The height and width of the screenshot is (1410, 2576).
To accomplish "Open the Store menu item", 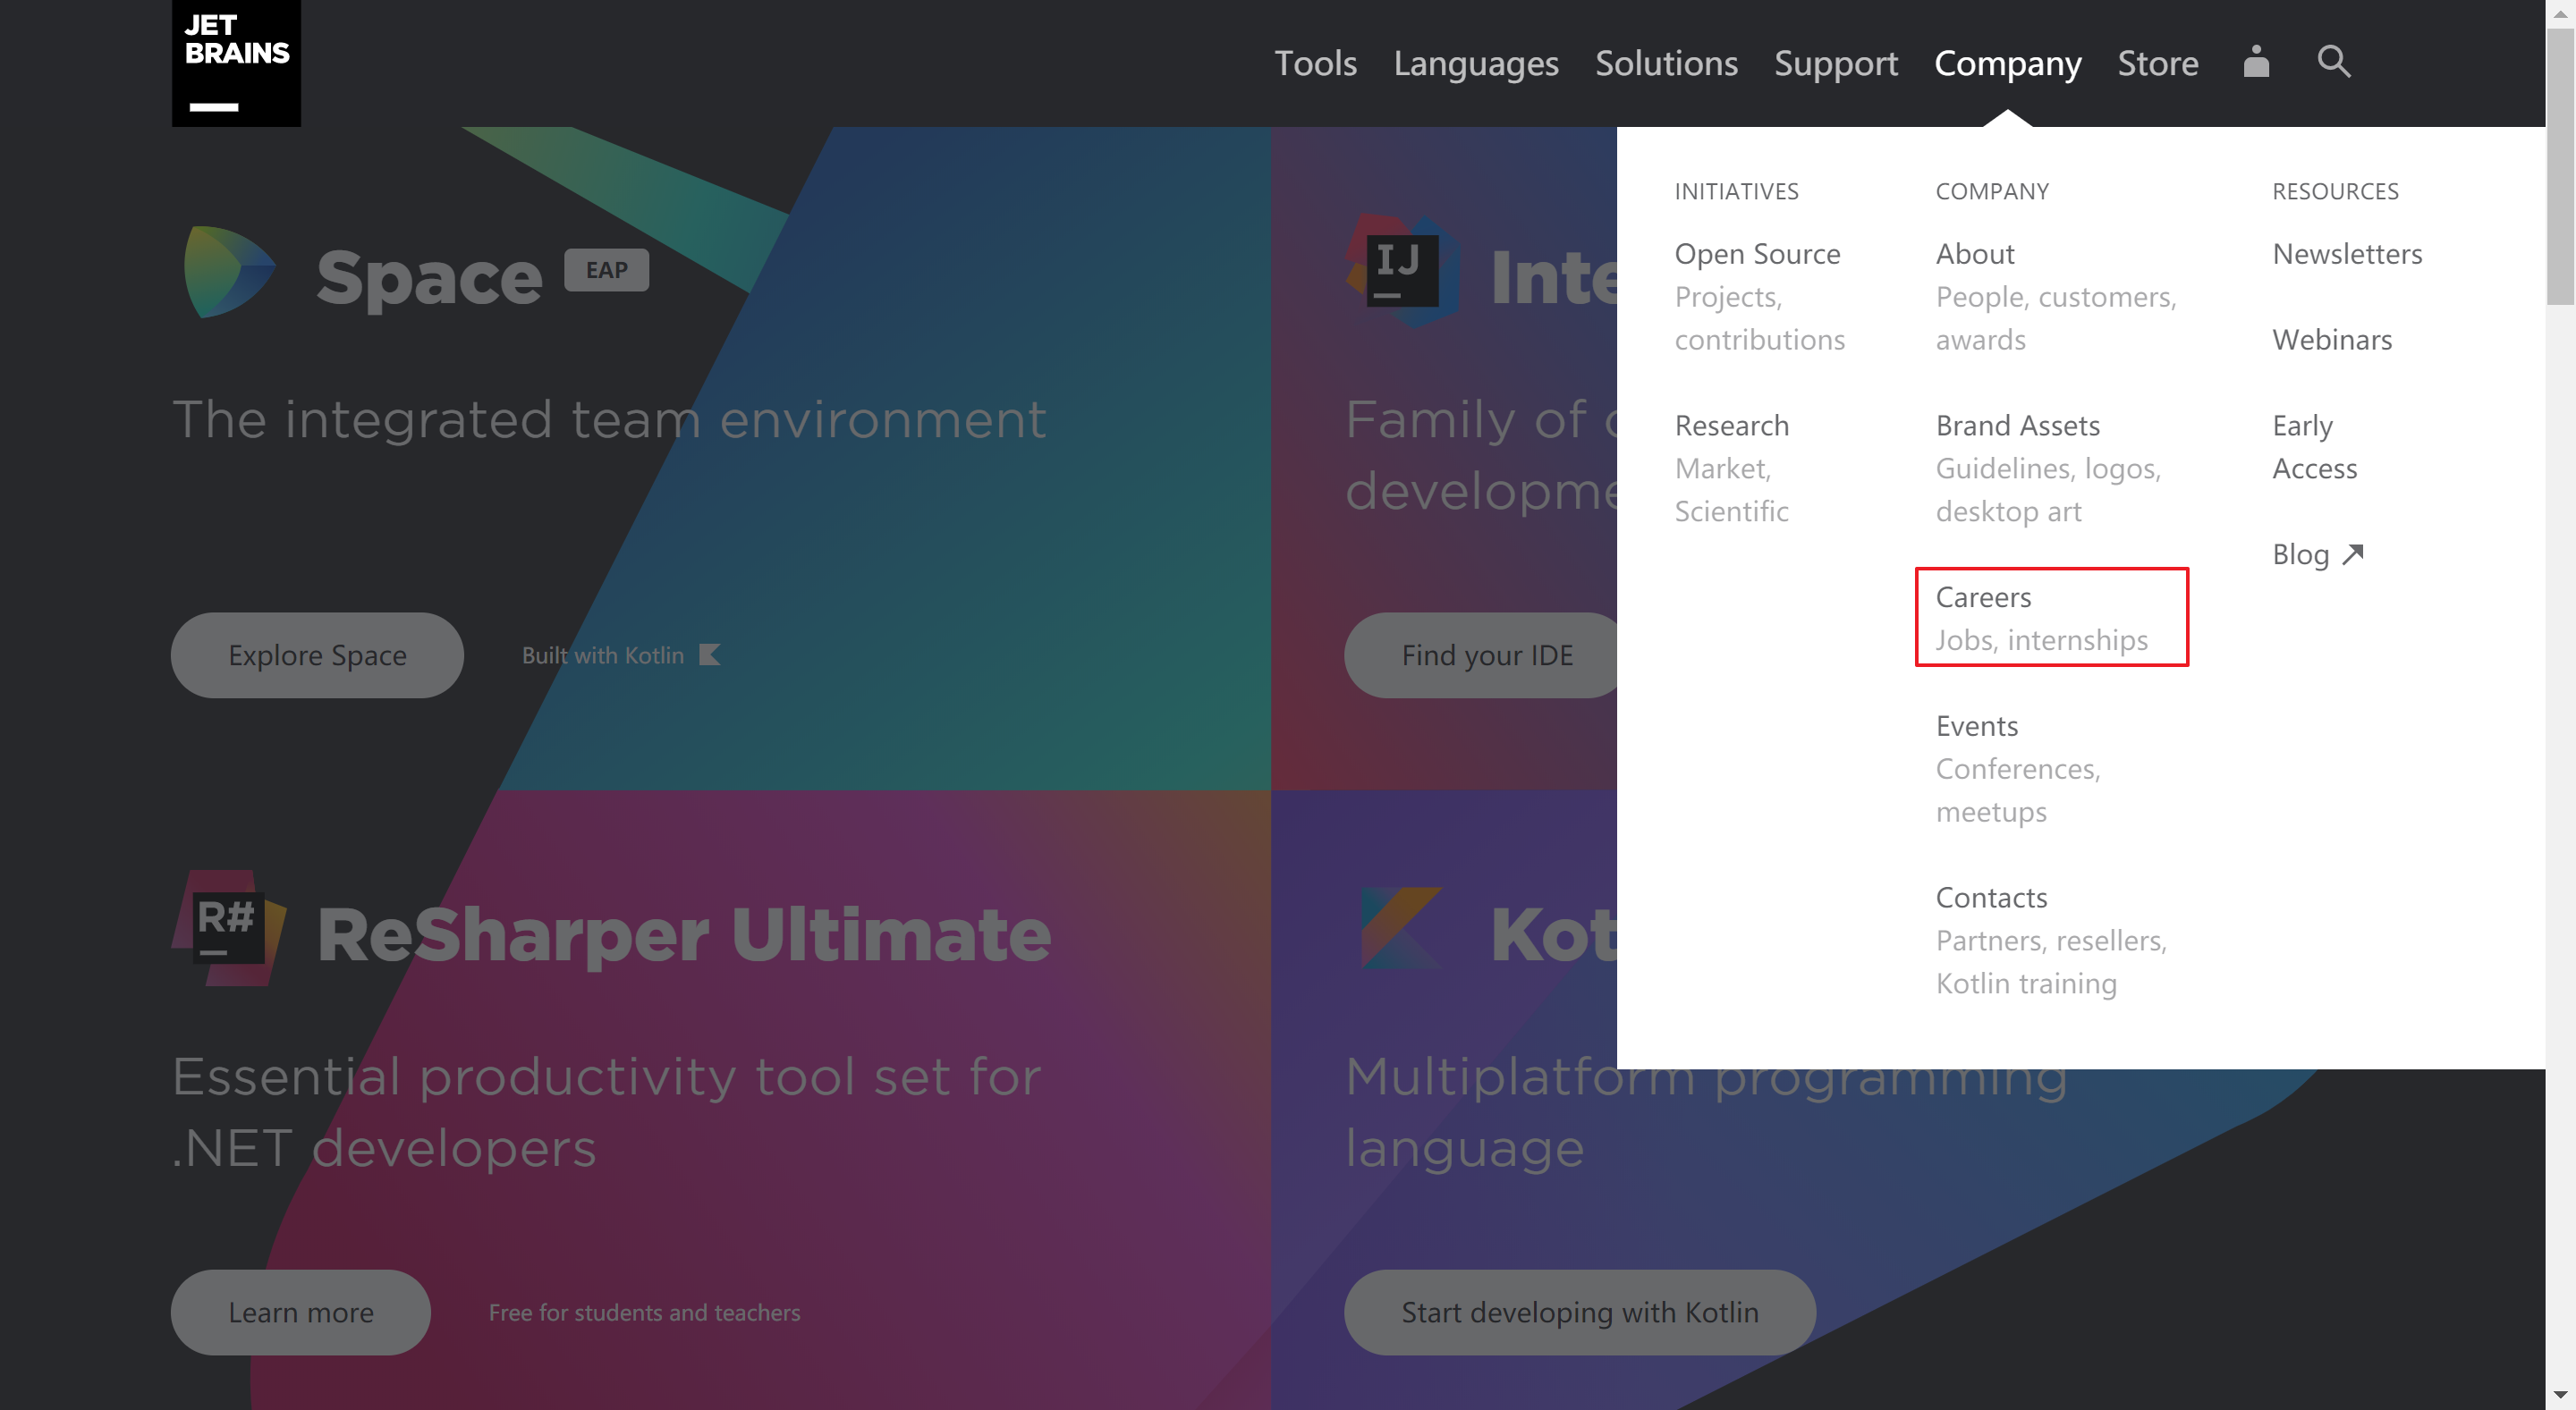I will click(x=2157, y=63).
